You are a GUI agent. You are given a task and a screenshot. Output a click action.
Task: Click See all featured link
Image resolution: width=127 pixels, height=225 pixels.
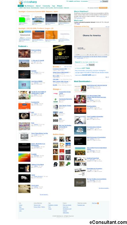pos(44,195)
